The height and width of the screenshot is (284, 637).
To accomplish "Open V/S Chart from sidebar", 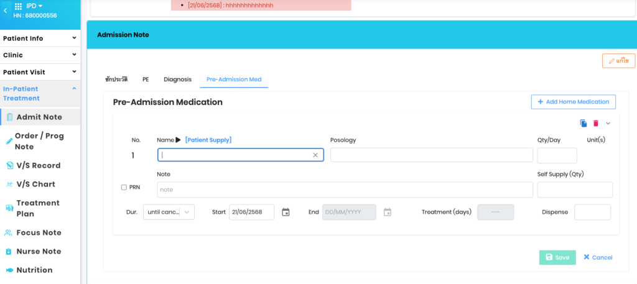I will point(35,184).
